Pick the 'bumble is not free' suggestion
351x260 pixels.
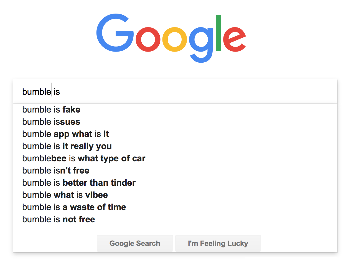[58, 220]
